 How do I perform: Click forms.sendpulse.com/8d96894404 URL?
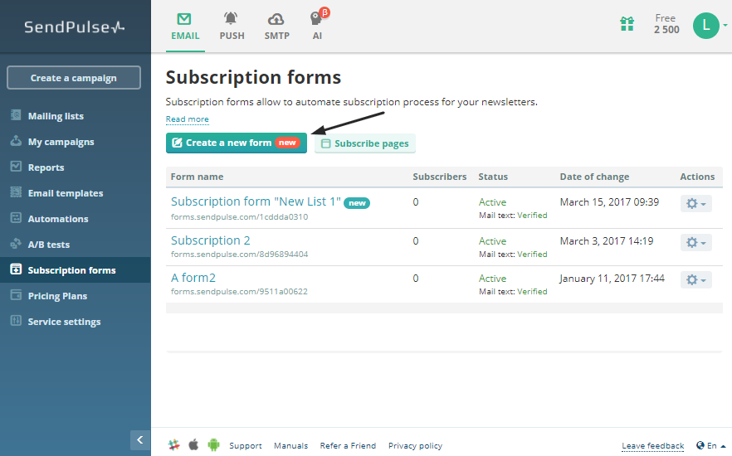pos(240,254)
